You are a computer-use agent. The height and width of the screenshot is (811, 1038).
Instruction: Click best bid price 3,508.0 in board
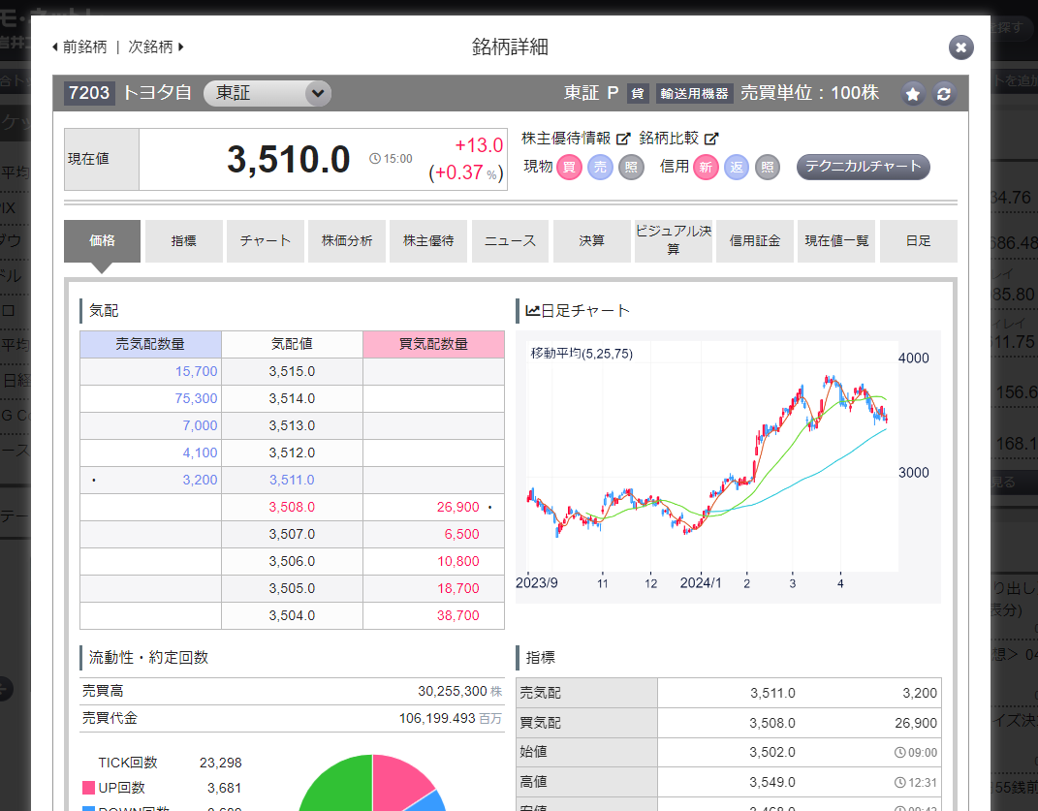(292, 507)
